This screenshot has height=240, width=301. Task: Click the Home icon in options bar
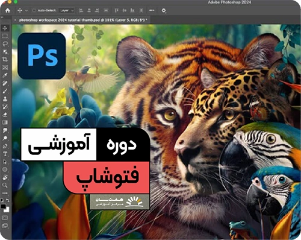[8, 10]
